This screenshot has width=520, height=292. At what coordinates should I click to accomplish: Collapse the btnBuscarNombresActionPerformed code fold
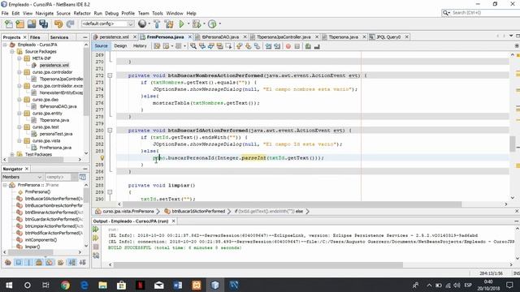pos(110,75)
